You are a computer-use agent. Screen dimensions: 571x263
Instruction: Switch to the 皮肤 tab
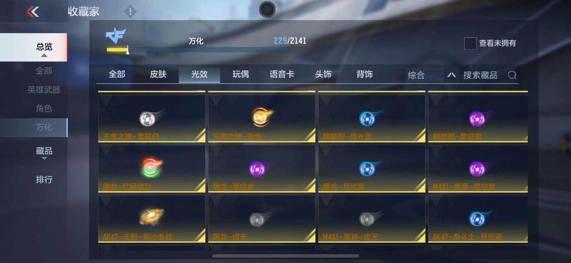tap(158, 74)
